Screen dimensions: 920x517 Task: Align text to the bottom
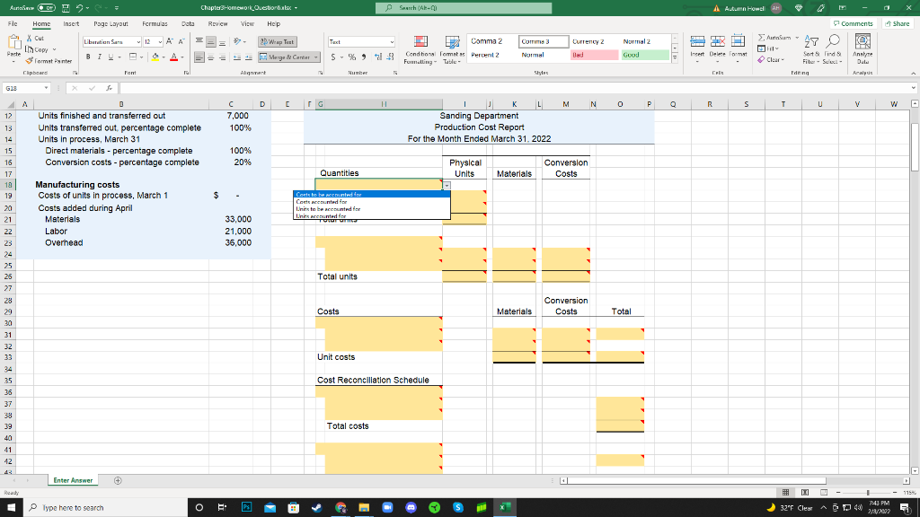coord(223,41)
